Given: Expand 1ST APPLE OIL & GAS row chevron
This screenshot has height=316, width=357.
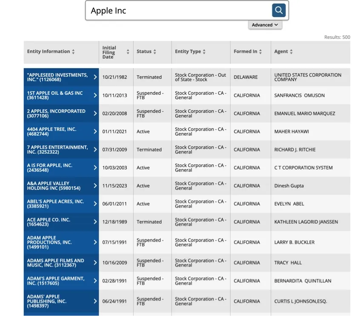Looking at the screenshot, I should pyautogui.click(x=95, y=95).
